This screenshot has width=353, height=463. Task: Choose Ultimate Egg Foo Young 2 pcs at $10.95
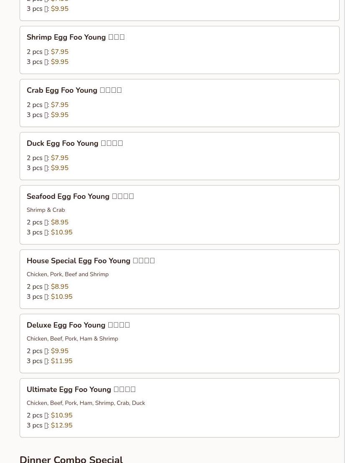coord(61,415)
